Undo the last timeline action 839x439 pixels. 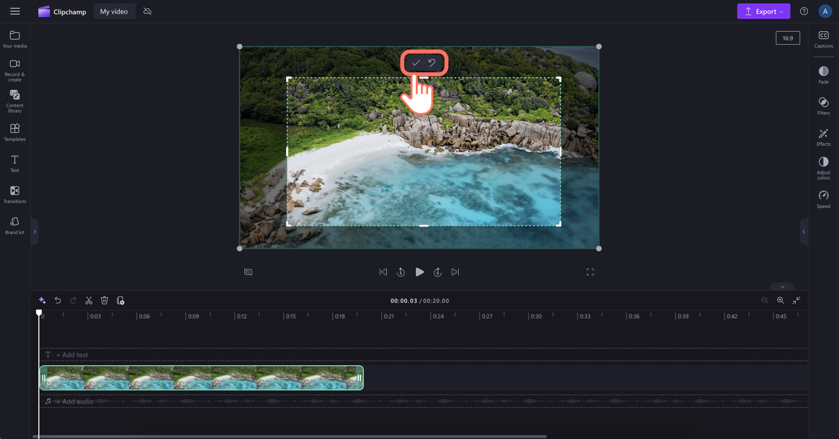(58, 301)
